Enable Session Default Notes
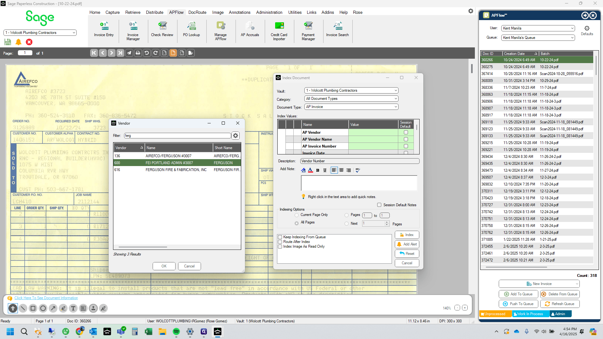Image resolution: width=603 pixels, height=339 pixels. pyautogui.click(x=379, y=205)
